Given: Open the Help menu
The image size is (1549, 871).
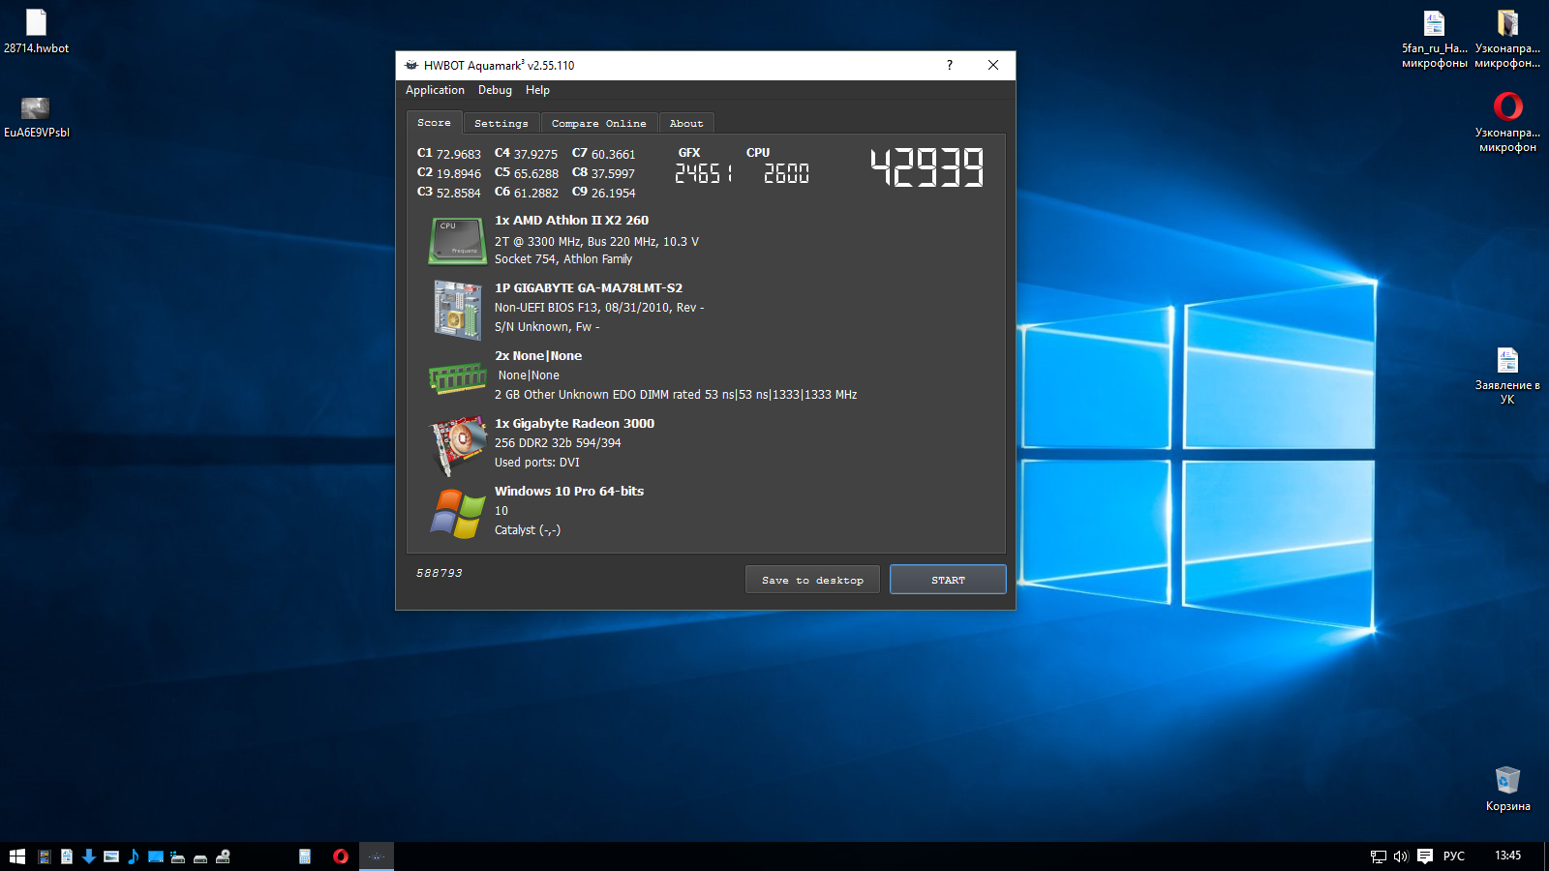Looking at the screenshot, I should click(537, 90).
